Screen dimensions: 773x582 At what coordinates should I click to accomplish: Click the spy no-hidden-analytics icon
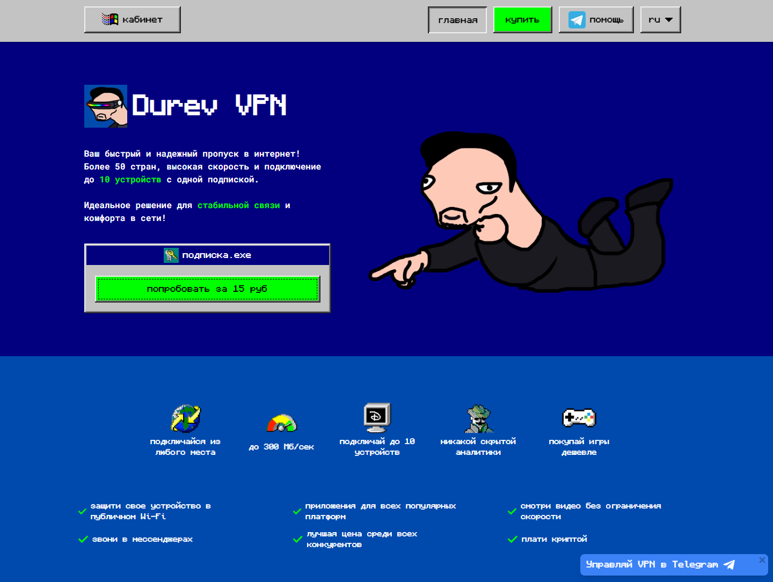(478, 419)
